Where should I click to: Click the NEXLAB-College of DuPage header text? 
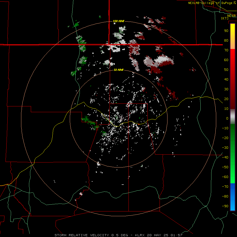tap(210, 3)
